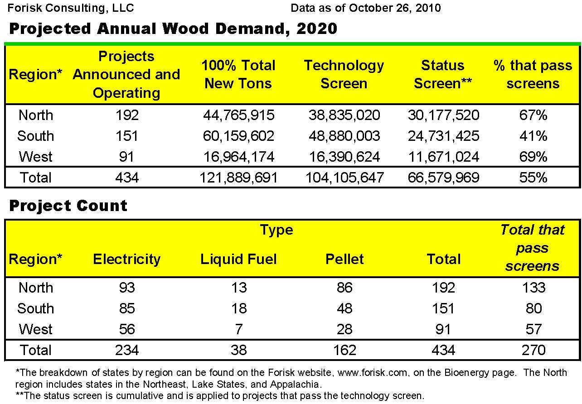Click the 'Project Count' section heading
This screenshot has width=582, height=404.
coord(68,206)
